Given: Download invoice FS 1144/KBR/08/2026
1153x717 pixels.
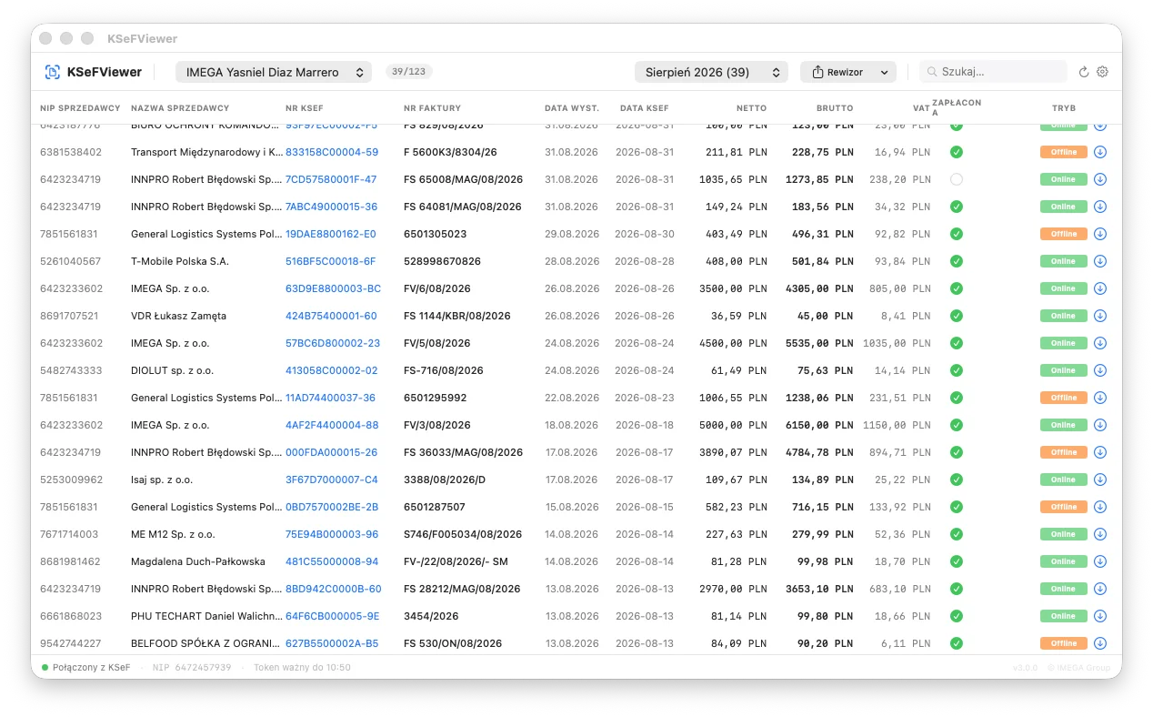Looking at the screenshot, I should (1100, 316).
